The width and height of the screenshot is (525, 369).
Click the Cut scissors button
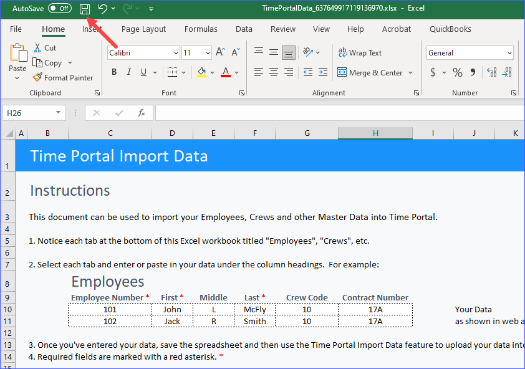pos(45,48)
